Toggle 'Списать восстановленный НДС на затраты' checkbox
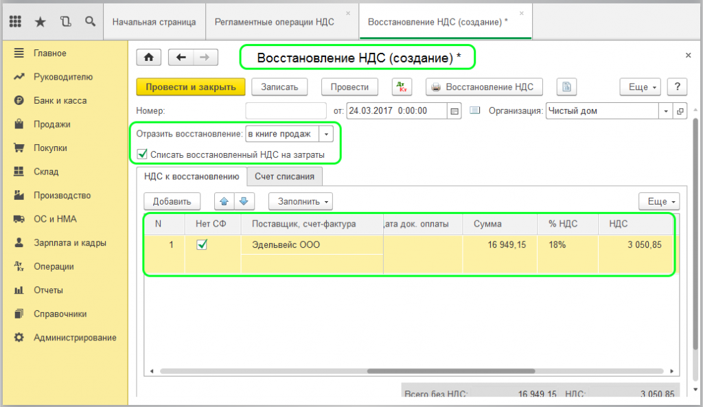 coord(142,154)
